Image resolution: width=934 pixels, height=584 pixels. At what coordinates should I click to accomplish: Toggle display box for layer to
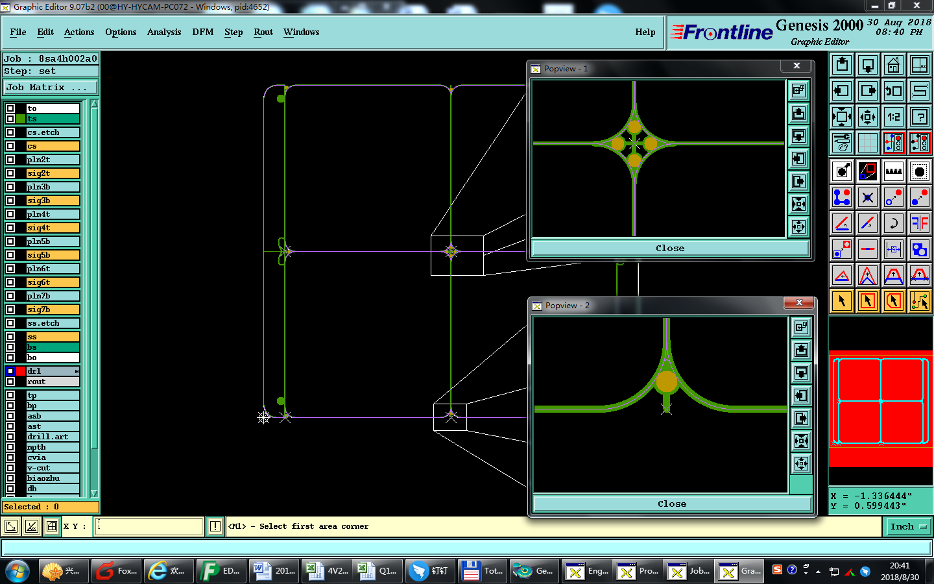pos(10,108)
